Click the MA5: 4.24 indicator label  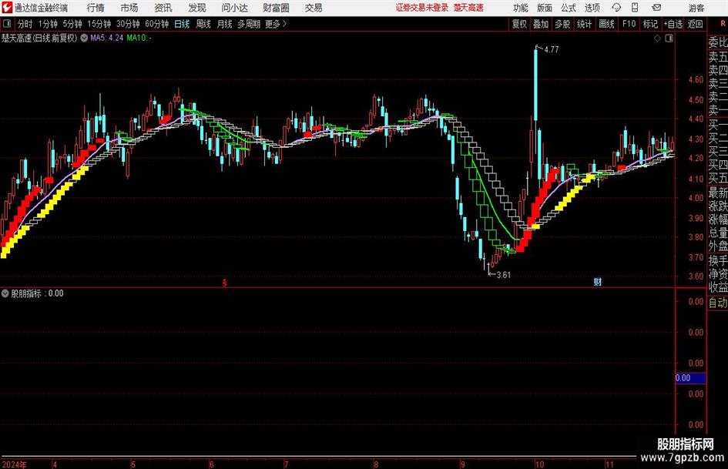107,38
